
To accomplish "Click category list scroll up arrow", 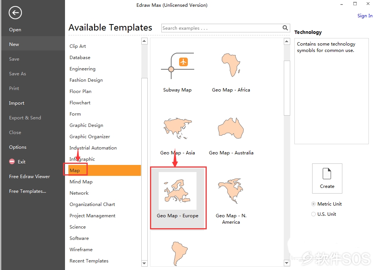I will [144, 41].
